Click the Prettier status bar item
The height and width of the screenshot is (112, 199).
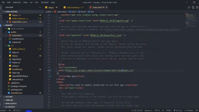point(189,110)
